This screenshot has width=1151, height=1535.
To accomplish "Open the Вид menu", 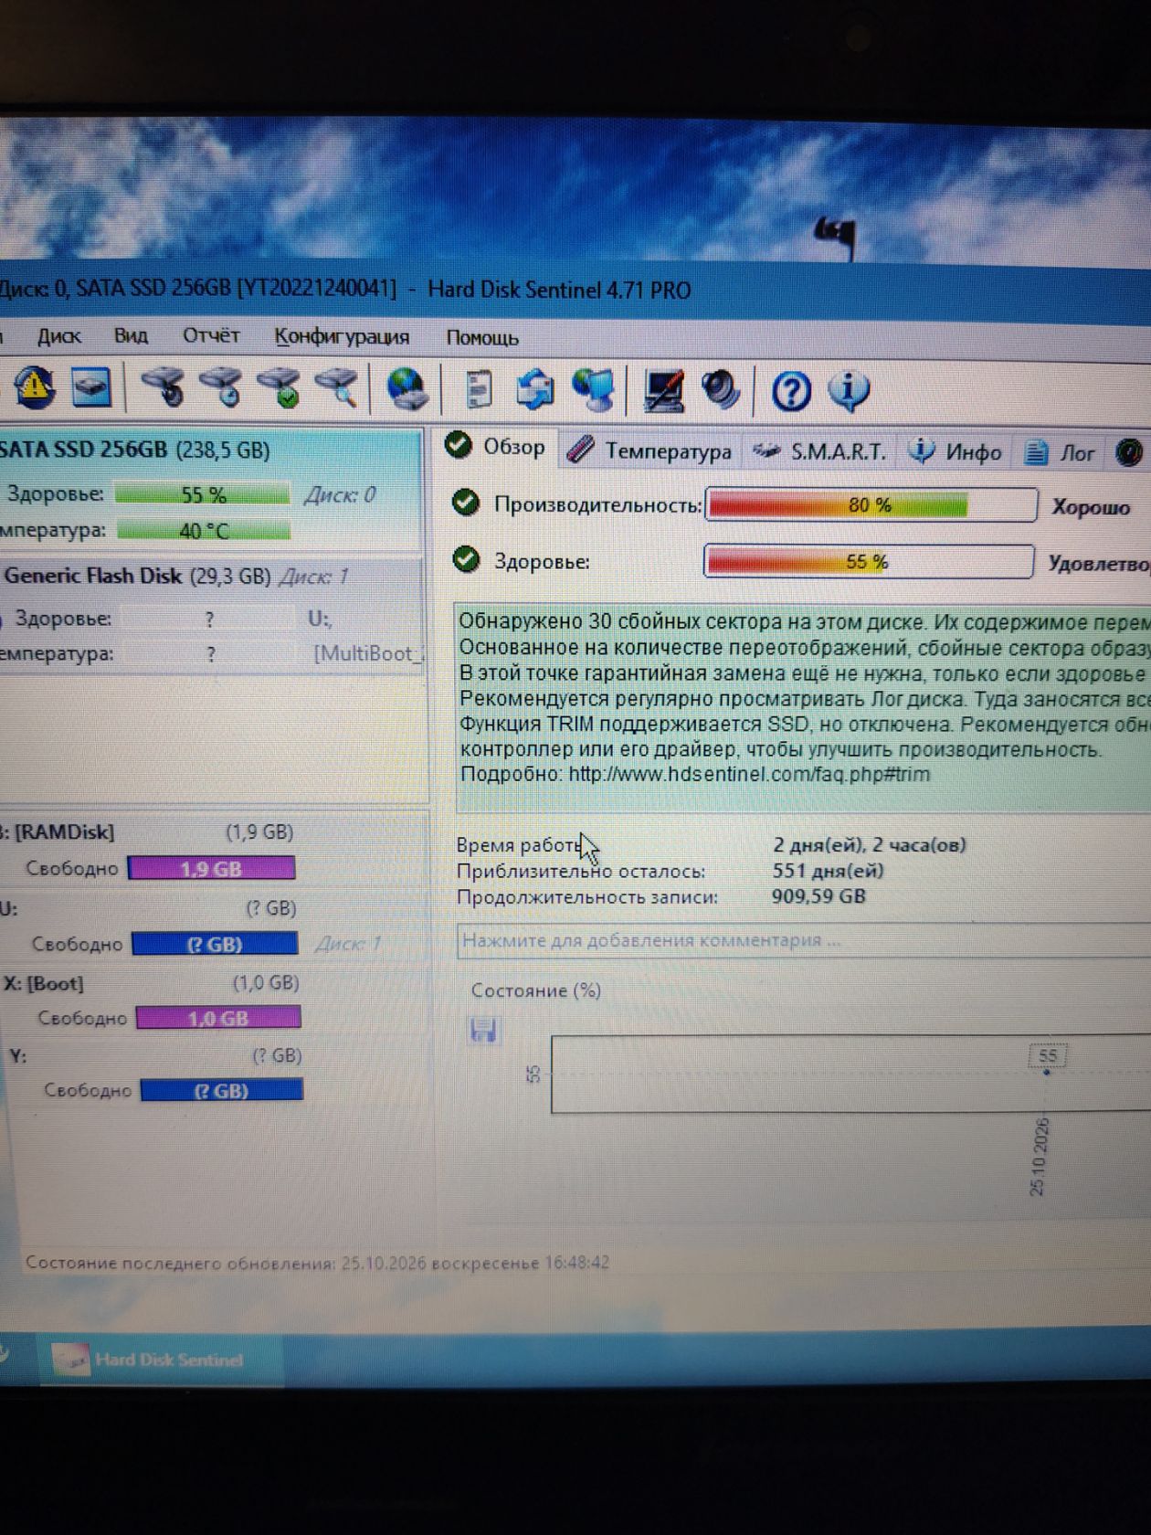I will [x=131, y=336].
